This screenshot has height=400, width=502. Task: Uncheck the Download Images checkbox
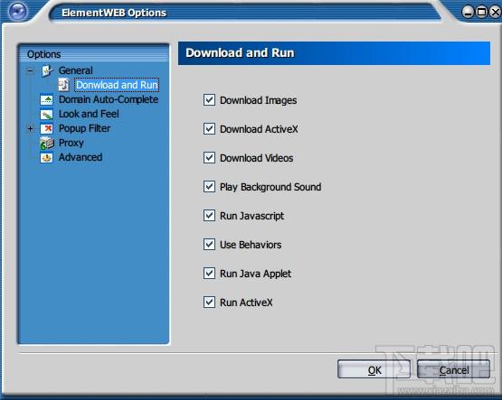[209, 100]
